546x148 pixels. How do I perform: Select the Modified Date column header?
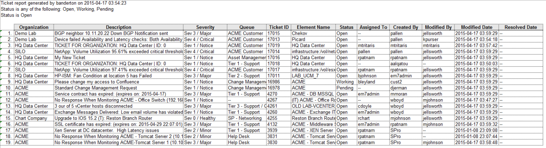[x=476, y=27]
